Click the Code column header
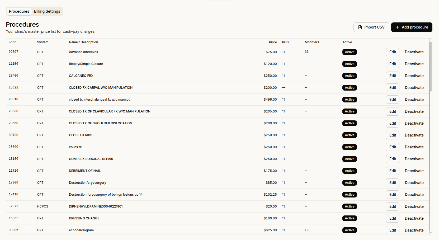Screen dimensions: 439x240 [x=12, y=42]
